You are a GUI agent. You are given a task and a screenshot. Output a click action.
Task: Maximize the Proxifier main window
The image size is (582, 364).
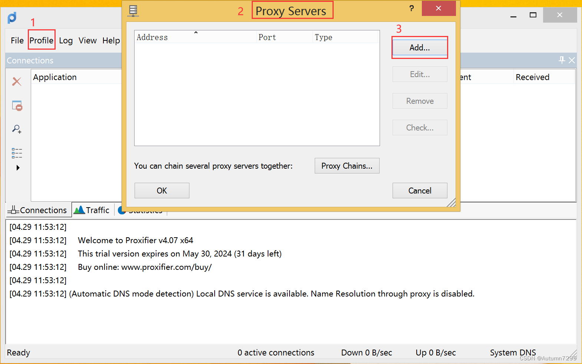point(533,15)
